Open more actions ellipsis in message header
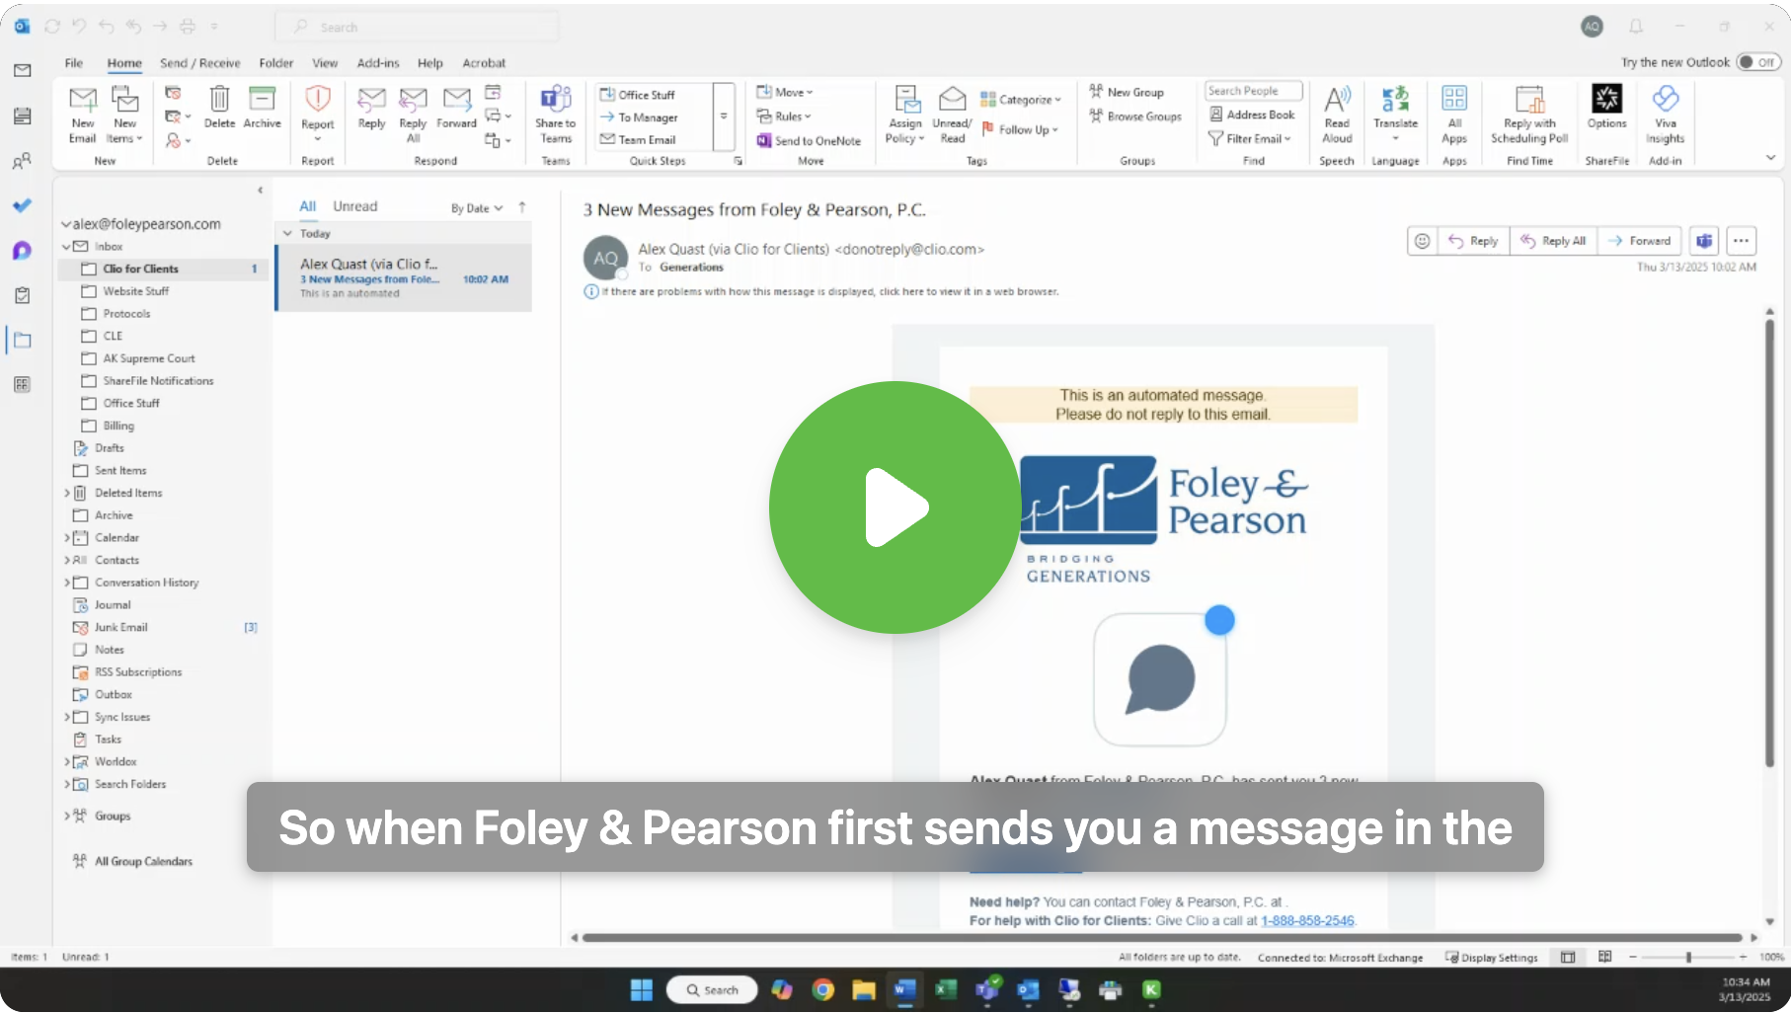This screenshot has height=1013, width=1791. [1741, 241]
